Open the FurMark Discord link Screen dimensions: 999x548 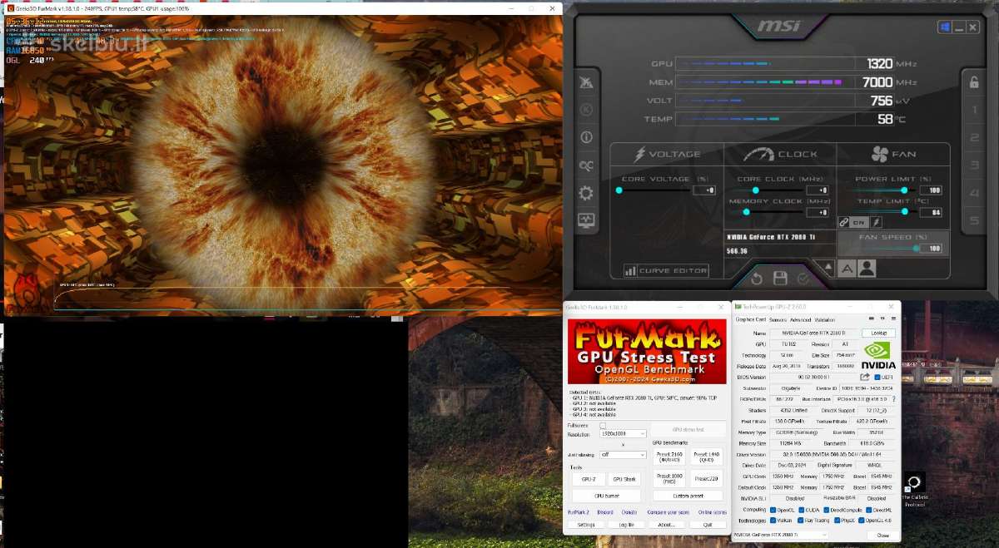[605, 512]
